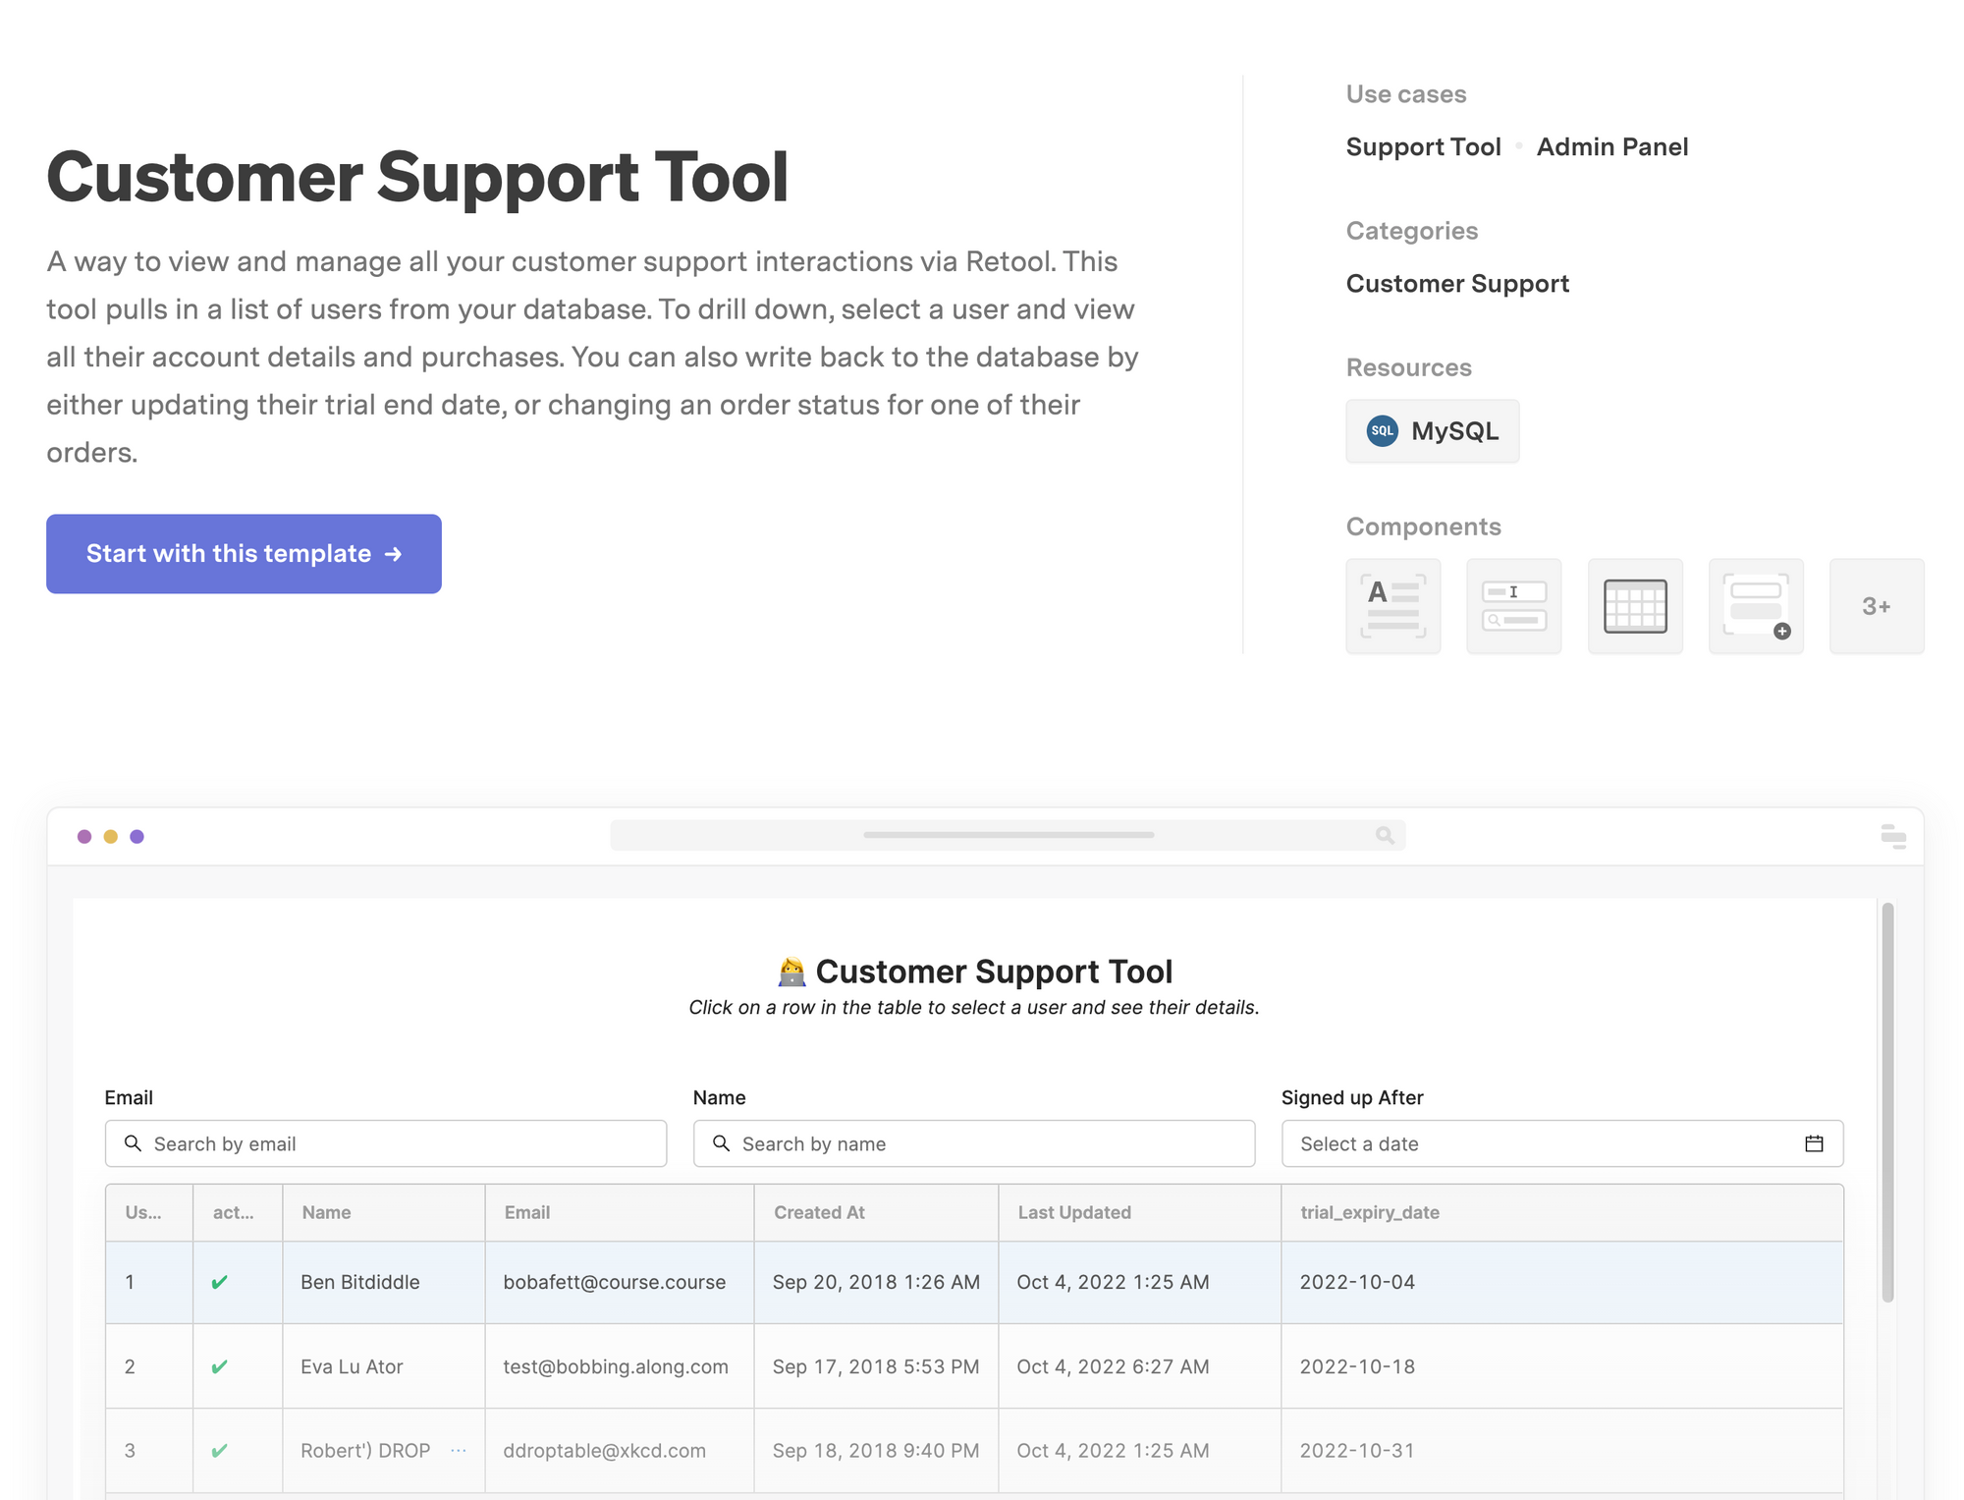Open the Support Tool use case link
Screen dimensions: 1964x1500
1423,146
